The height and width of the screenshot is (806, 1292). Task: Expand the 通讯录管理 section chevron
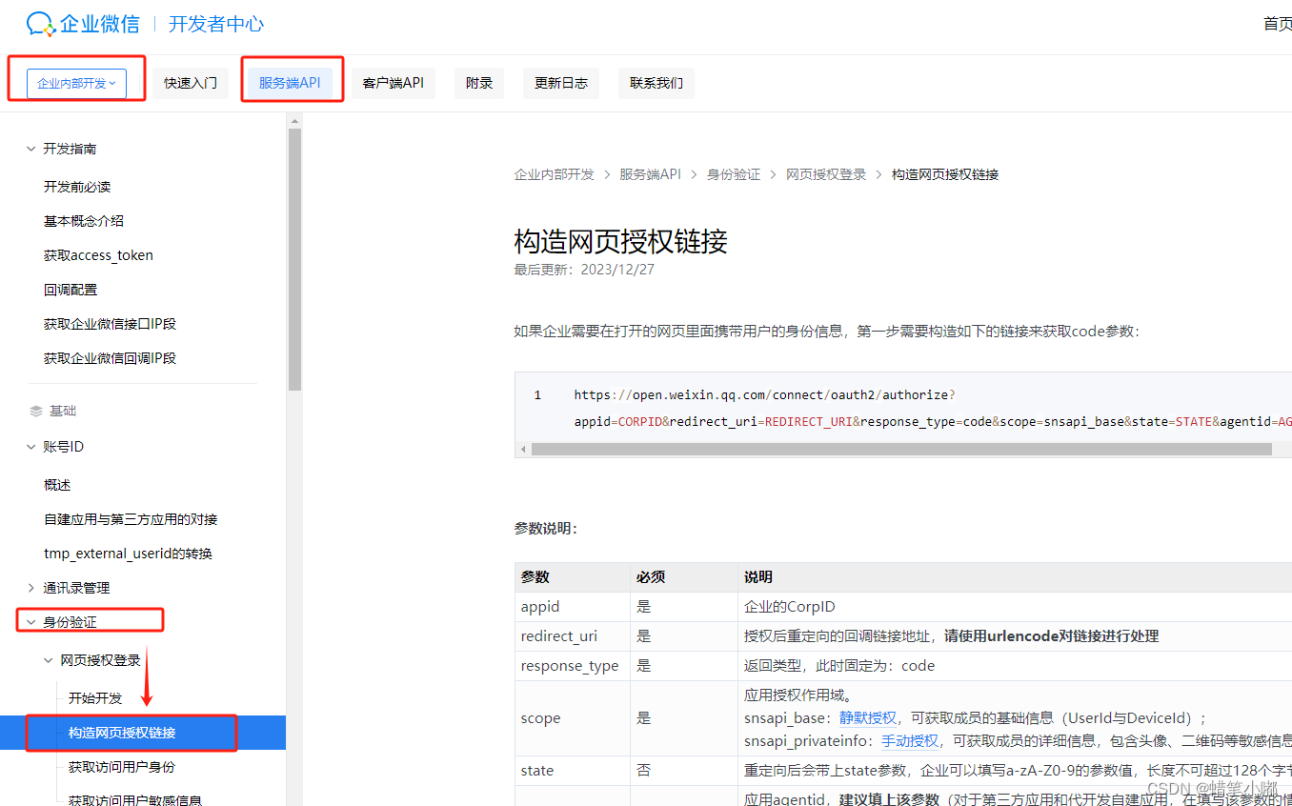pos(30,588)
